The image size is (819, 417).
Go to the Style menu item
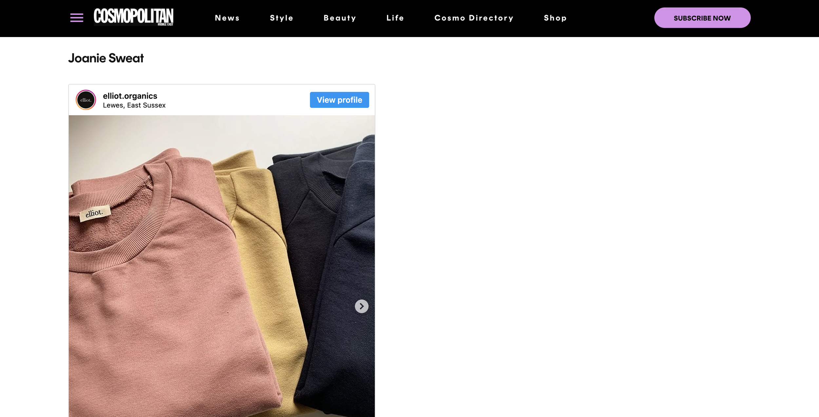tap(281, 18)
